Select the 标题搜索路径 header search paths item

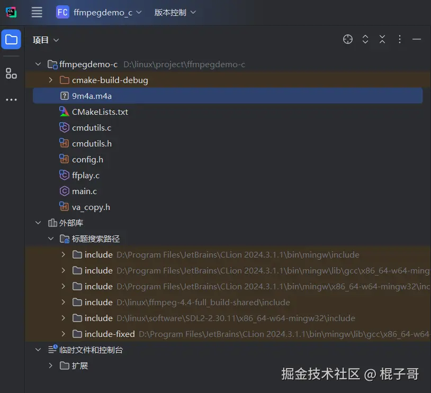point(96,239)
